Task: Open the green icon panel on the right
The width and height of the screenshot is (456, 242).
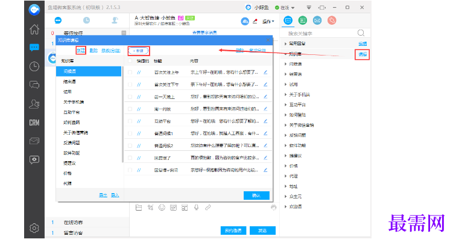Action: click(303, 21)
